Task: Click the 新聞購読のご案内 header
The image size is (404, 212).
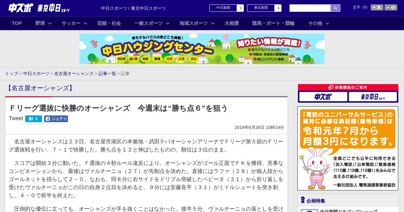Action: click(x=348, y=87)
